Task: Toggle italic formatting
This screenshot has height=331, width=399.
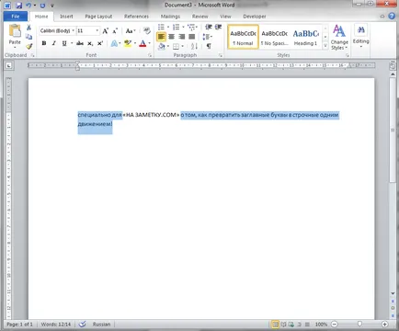Action: 54,43
